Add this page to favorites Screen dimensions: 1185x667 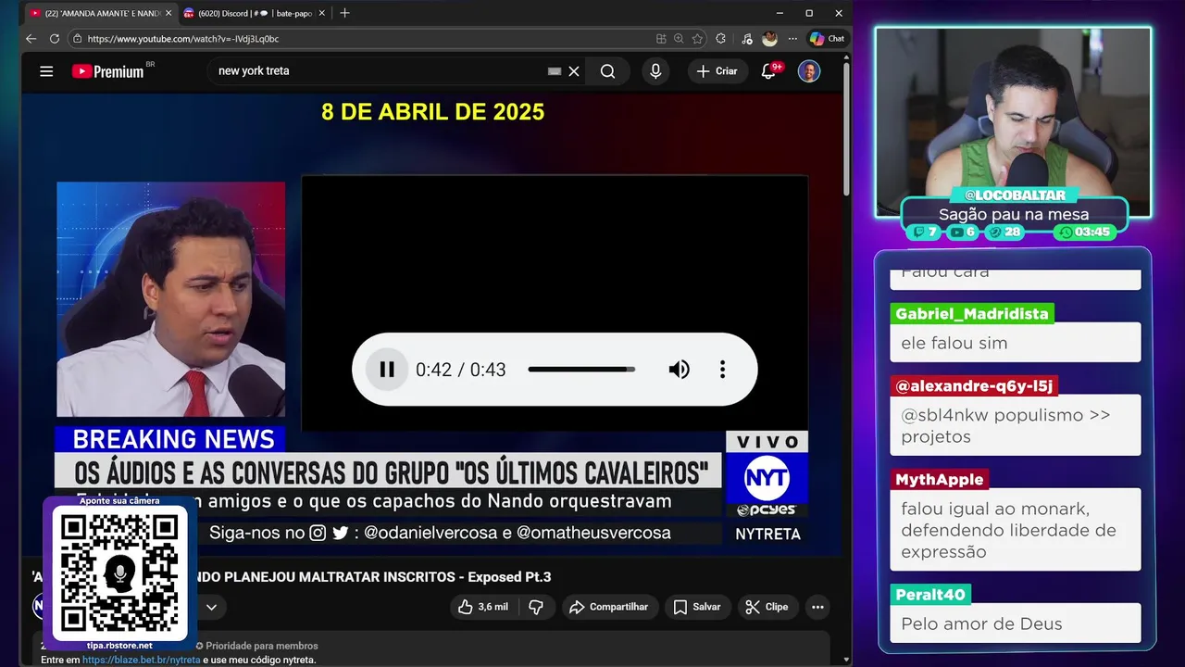(x=697, y=39)
